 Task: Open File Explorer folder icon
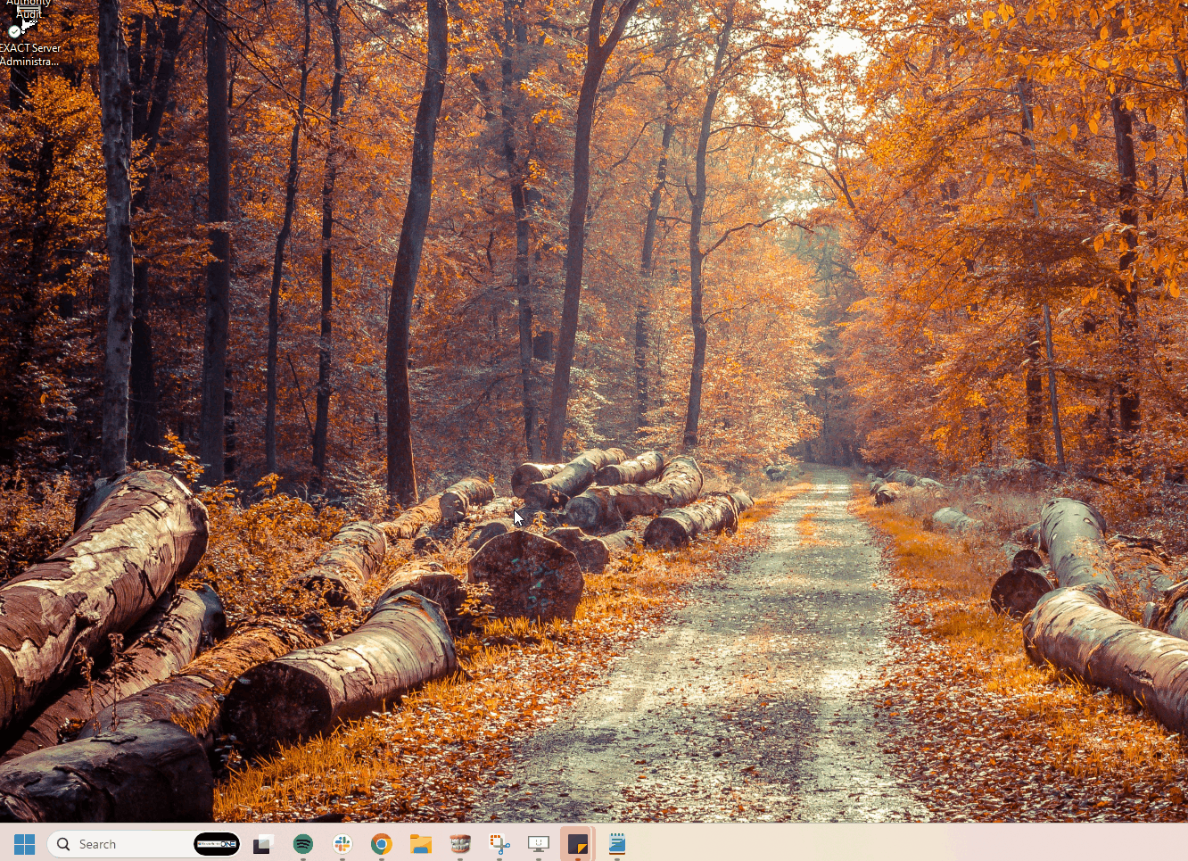421,844
